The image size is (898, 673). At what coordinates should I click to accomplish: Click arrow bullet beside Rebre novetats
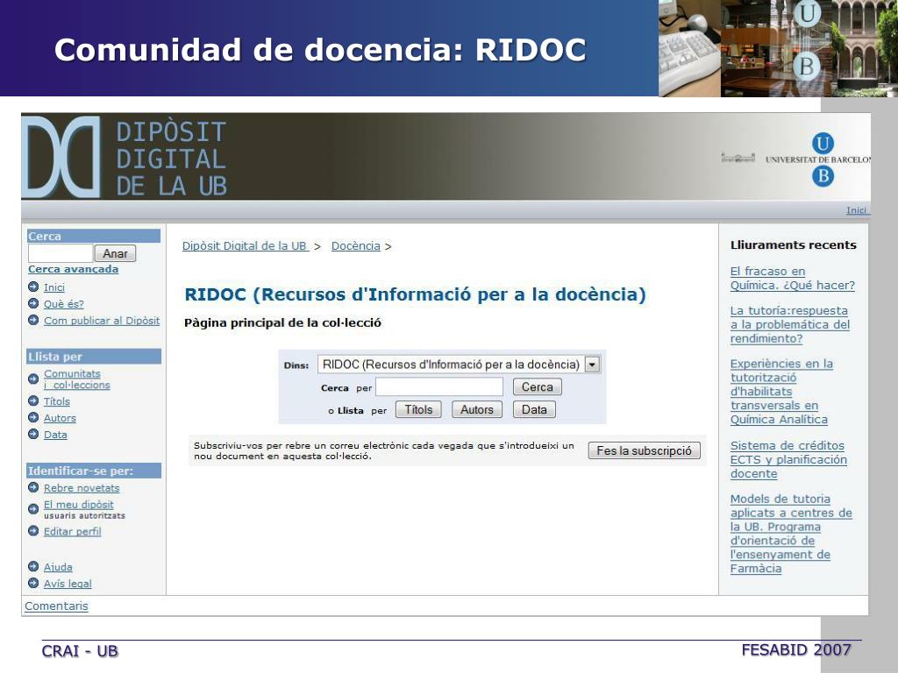pyautogui.click(x=33, y=487)
